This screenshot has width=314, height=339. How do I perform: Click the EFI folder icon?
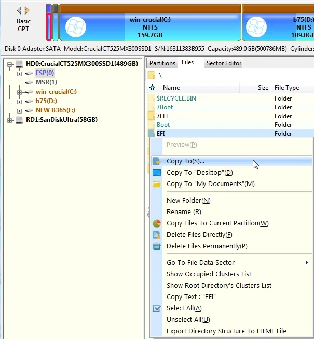[x=151, y=133]
